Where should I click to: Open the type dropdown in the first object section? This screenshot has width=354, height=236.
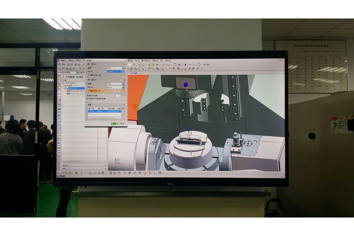coord(116,68)
